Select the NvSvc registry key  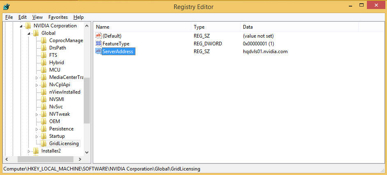coord(56,107)
